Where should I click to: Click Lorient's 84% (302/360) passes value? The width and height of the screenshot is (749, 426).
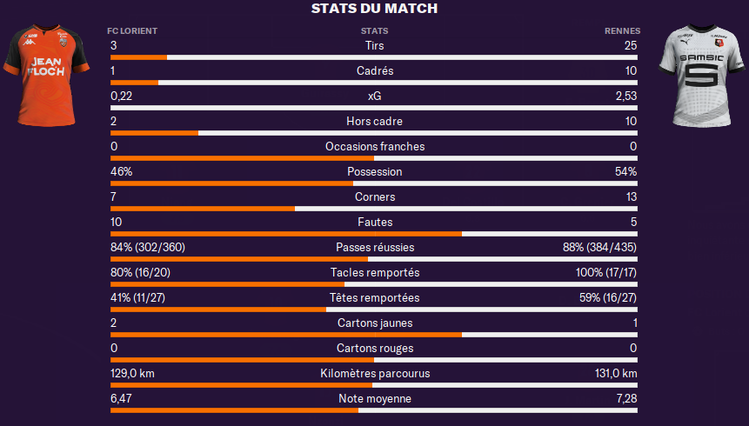click(148, 248)
